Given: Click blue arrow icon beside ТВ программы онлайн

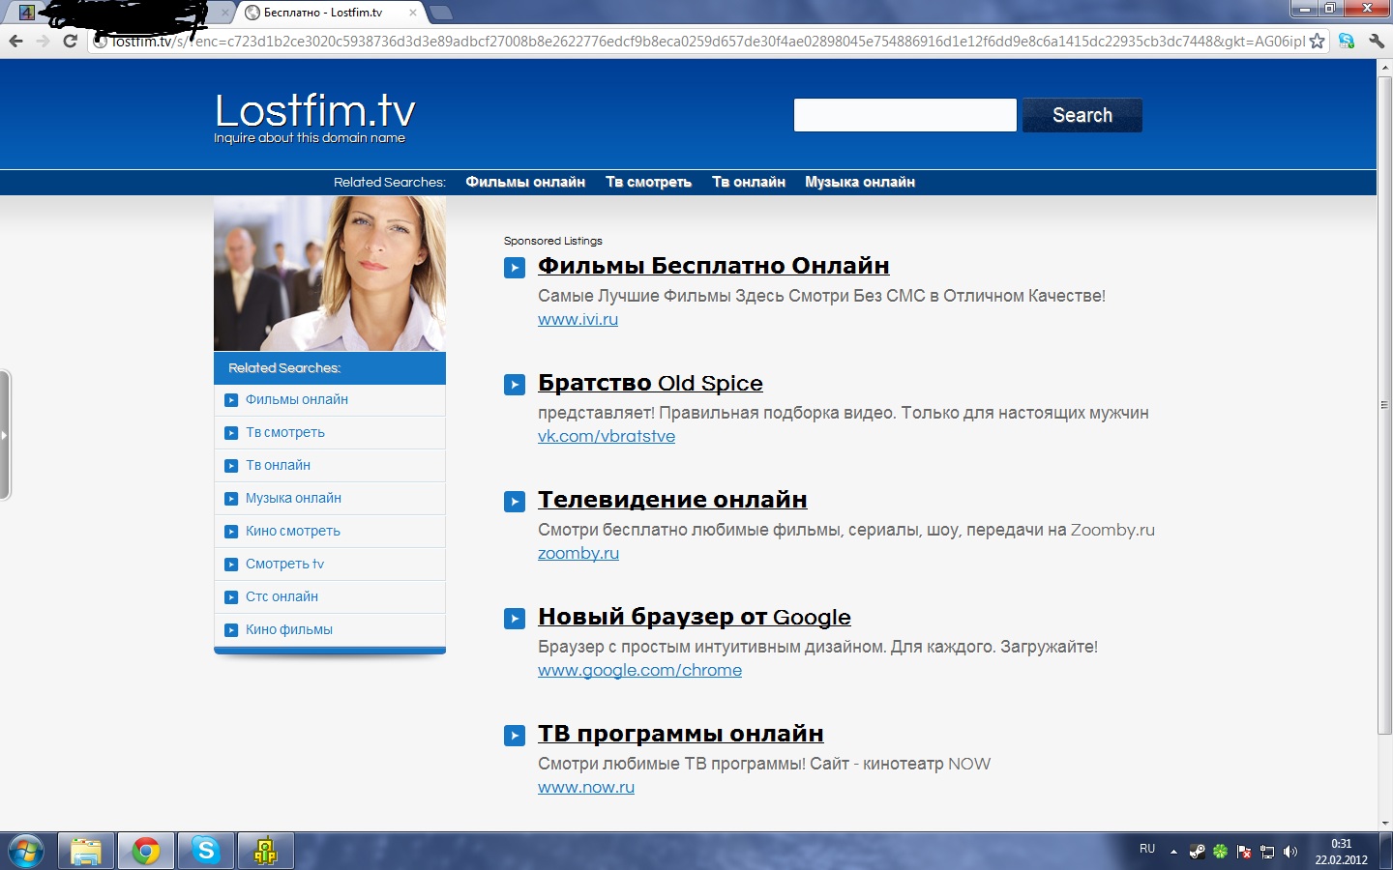Looking at the screenshot, I should point(515,736).
